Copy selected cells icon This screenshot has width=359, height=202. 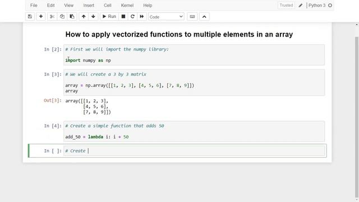pos(62,16)
